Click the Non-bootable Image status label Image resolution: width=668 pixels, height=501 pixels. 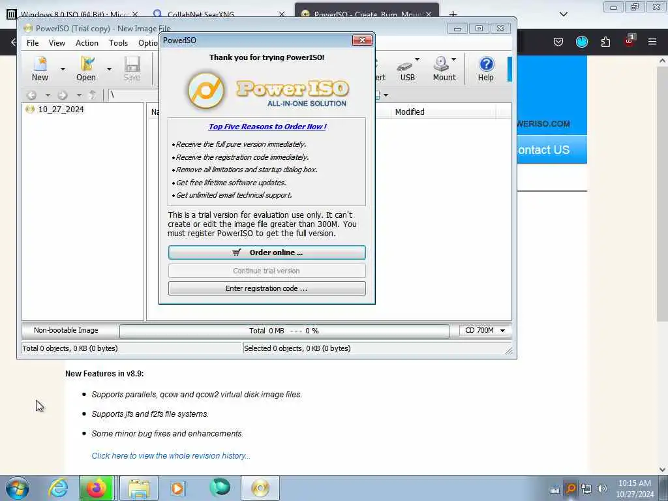coord(66,330)
